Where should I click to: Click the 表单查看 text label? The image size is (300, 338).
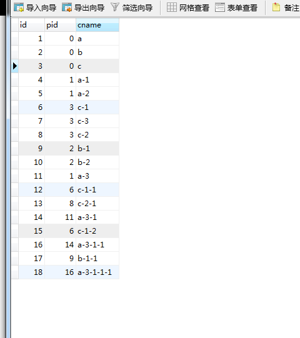point(242,8)
